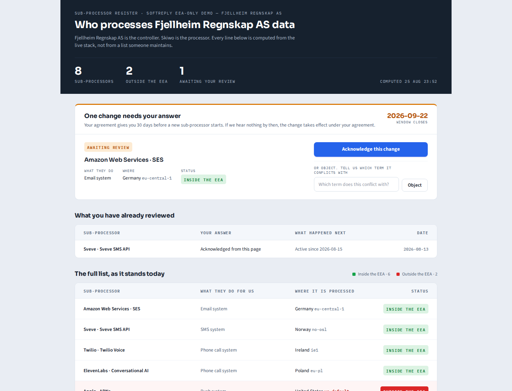Focus the conflicting term input field
Viewport: 512px width, 391px height.
(x=356, y=184)
